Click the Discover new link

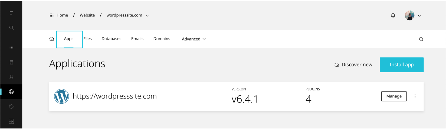coord(353,65)
